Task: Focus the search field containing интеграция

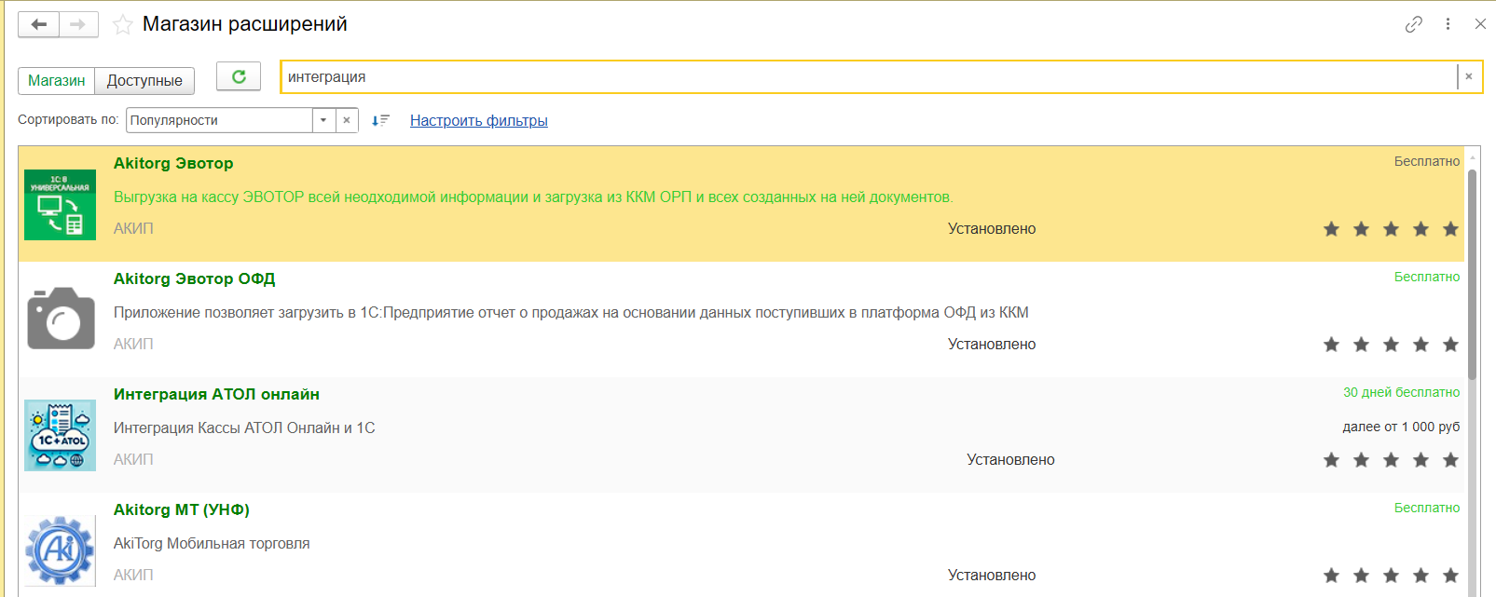Action: [x=869, y=76]
